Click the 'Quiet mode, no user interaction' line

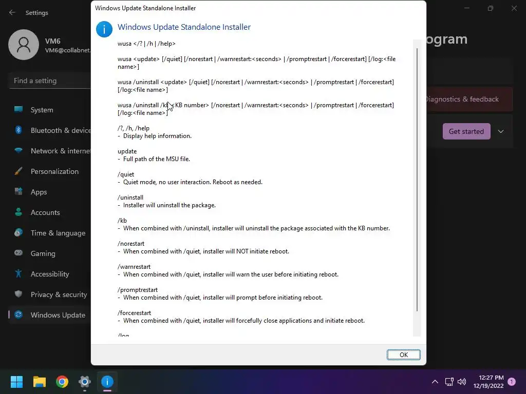click(x=193, y=182)
